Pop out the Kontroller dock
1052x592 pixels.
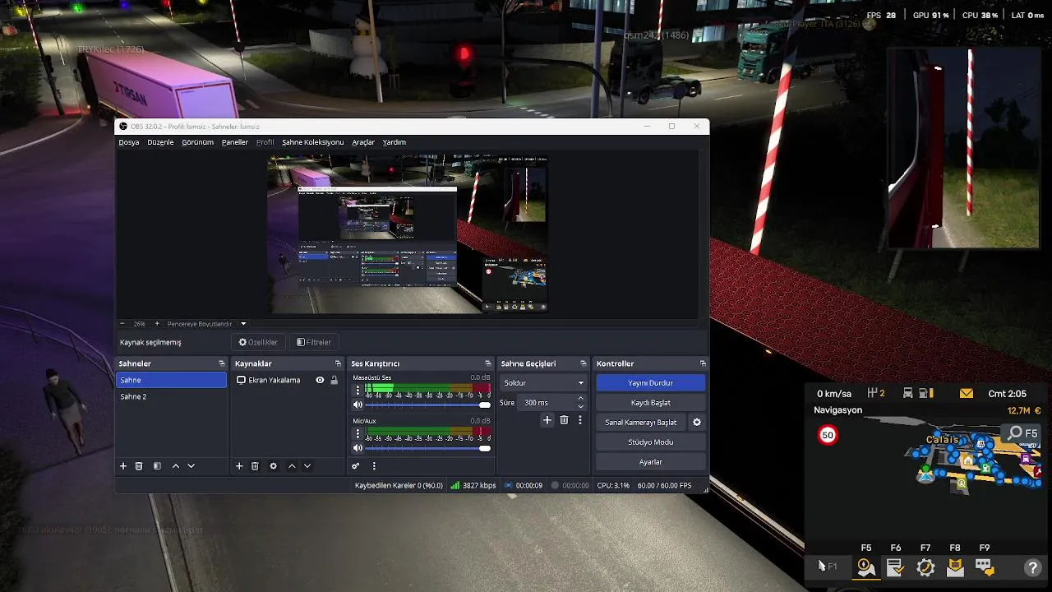pyautogui.click(x=703, y=363)
